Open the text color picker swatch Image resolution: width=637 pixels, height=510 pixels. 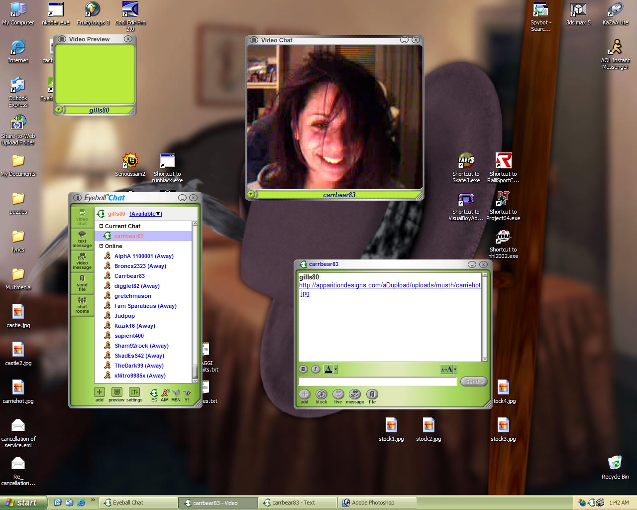click(x=328, y=369)
